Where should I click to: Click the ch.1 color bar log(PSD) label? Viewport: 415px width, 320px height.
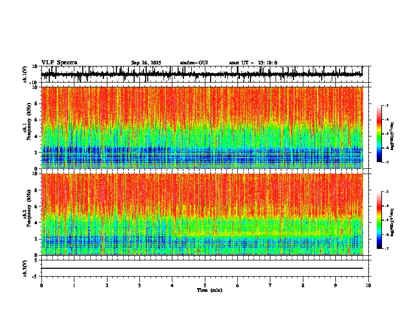(x=392, y=136)
